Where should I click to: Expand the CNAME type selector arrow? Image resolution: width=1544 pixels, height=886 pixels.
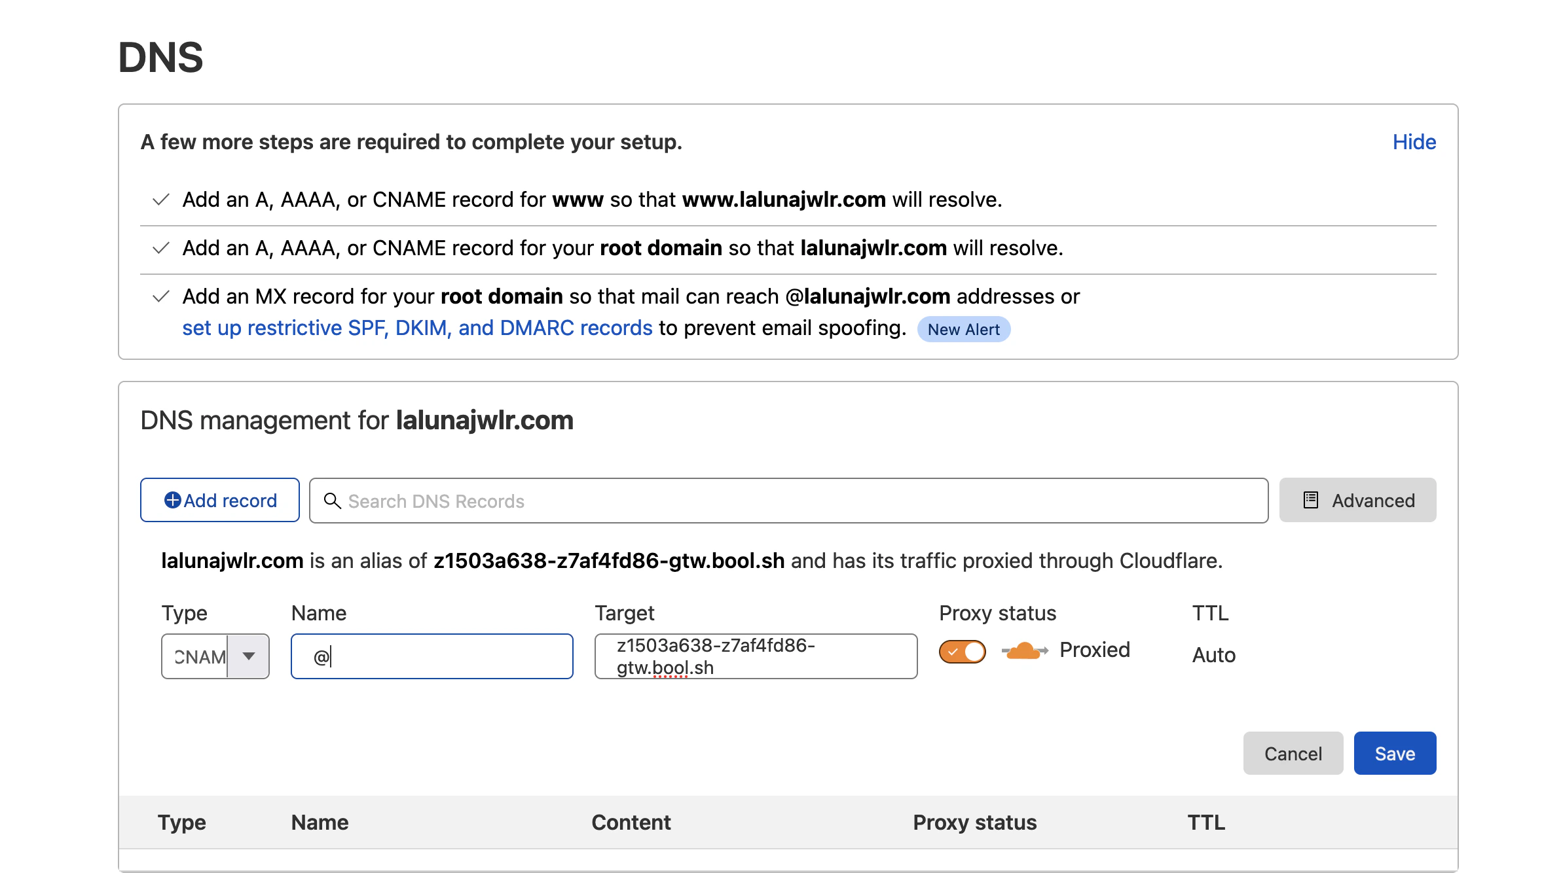pyautogui.click(x=249, y=656)
